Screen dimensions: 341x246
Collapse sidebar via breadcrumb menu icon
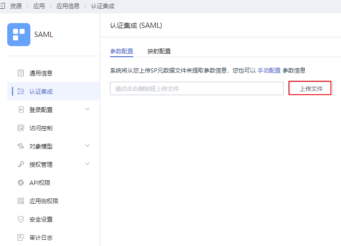click(2, 6)
